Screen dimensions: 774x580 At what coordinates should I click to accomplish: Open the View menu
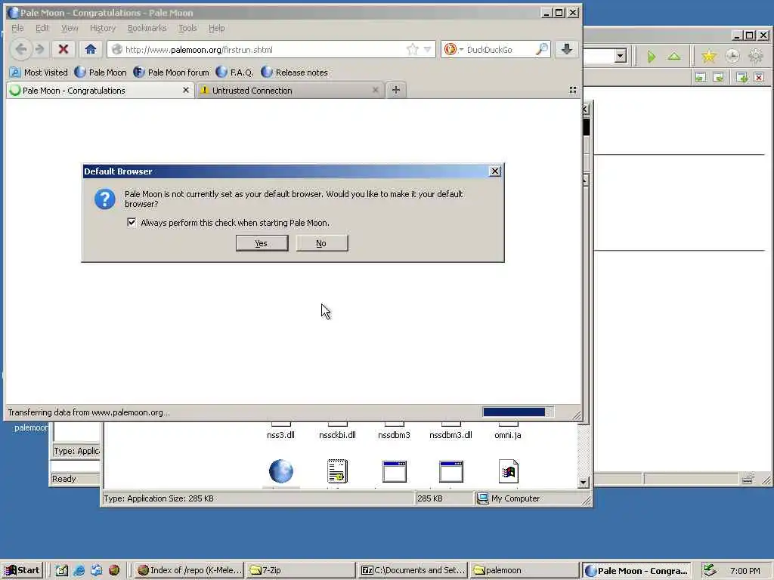[70, 28]
